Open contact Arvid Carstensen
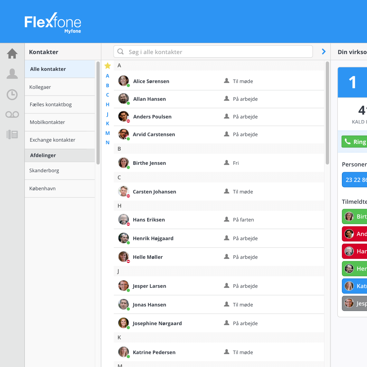The image size is (367, 367). click(219, 135)
